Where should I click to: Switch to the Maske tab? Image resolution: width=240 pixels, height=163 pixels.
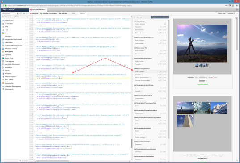(x=73, y=13)
